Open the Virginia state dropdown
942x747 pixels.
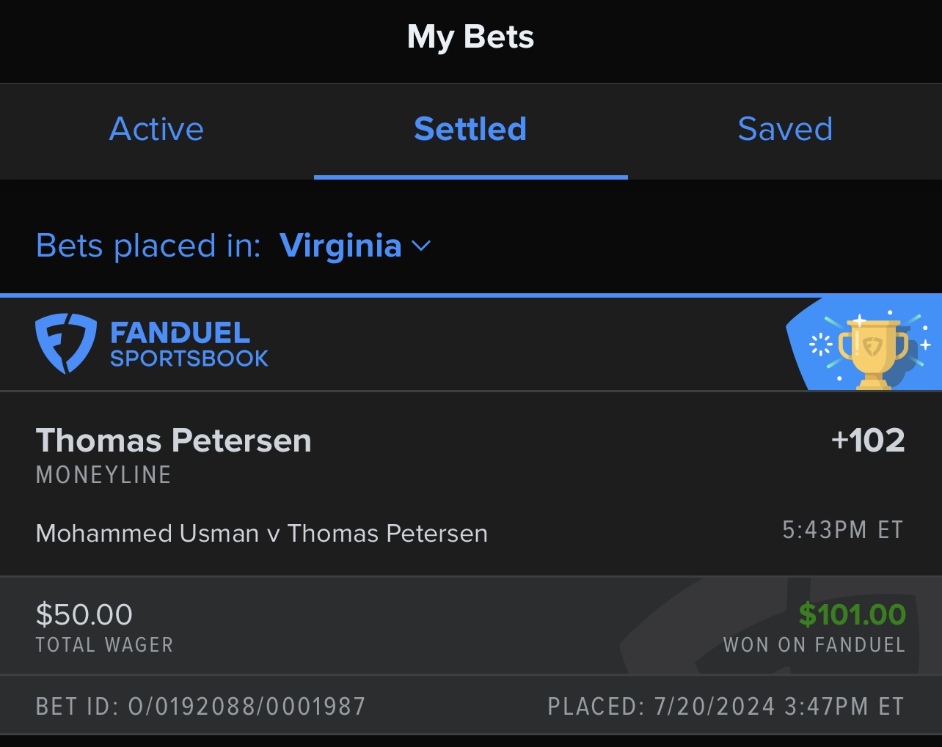pyautogui.click(x=341, y=246)
